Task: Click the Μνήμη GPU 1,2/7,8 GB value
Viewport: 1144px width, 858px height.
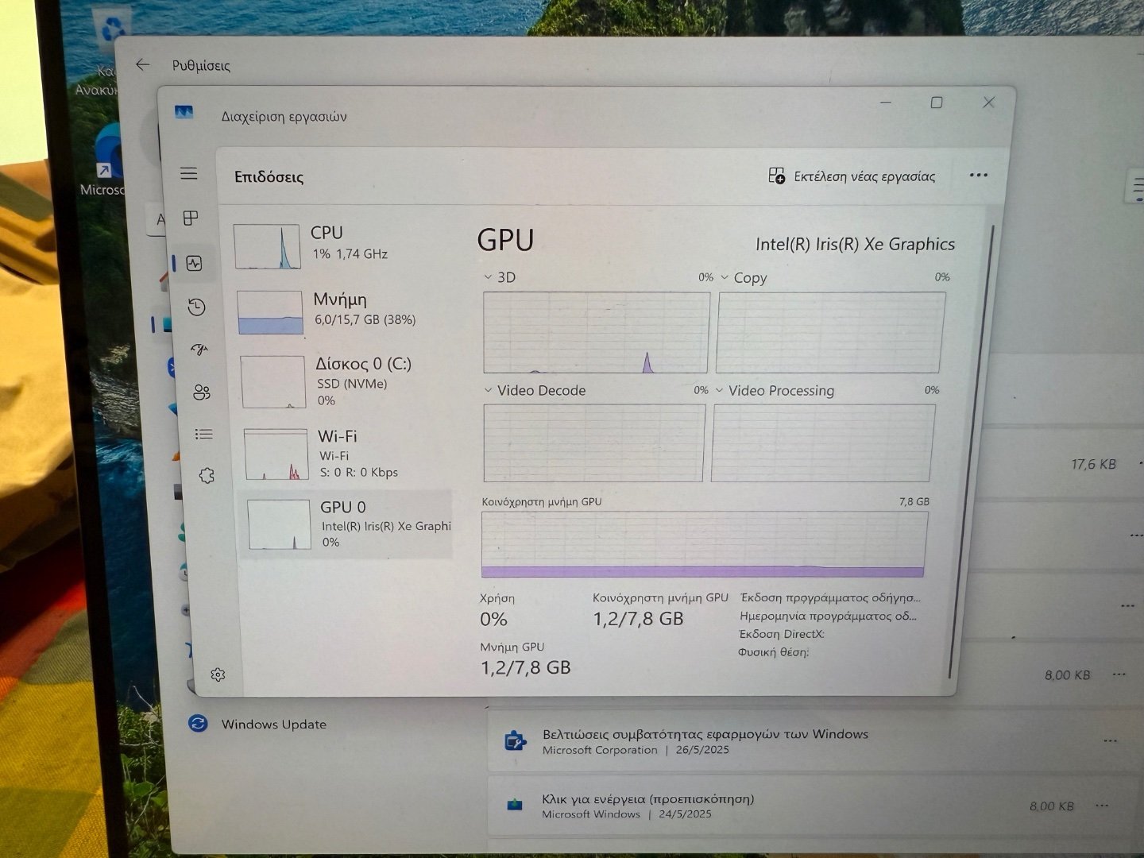Action: [525, 667]
